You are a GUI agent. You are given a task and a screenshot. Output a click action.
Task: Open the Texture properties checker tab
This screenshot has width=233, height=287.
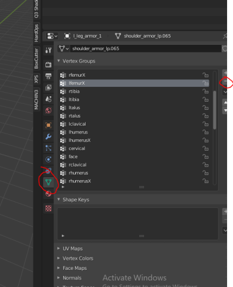click(x=48, y=208)
